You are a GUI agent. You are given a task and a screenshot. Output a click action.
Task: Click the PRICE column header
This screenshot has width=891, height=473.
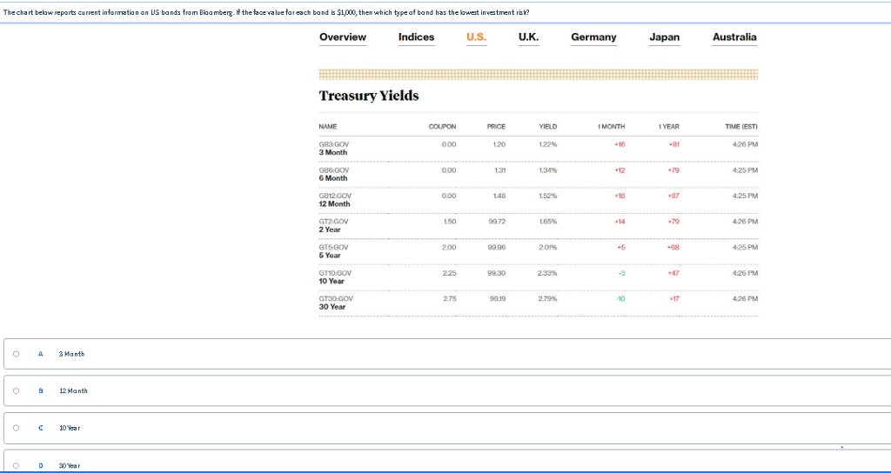click(x=496, y=127)
